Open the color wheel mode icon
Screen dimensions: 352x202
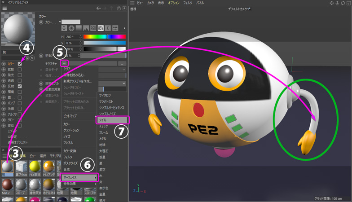(x=72, y=28)
